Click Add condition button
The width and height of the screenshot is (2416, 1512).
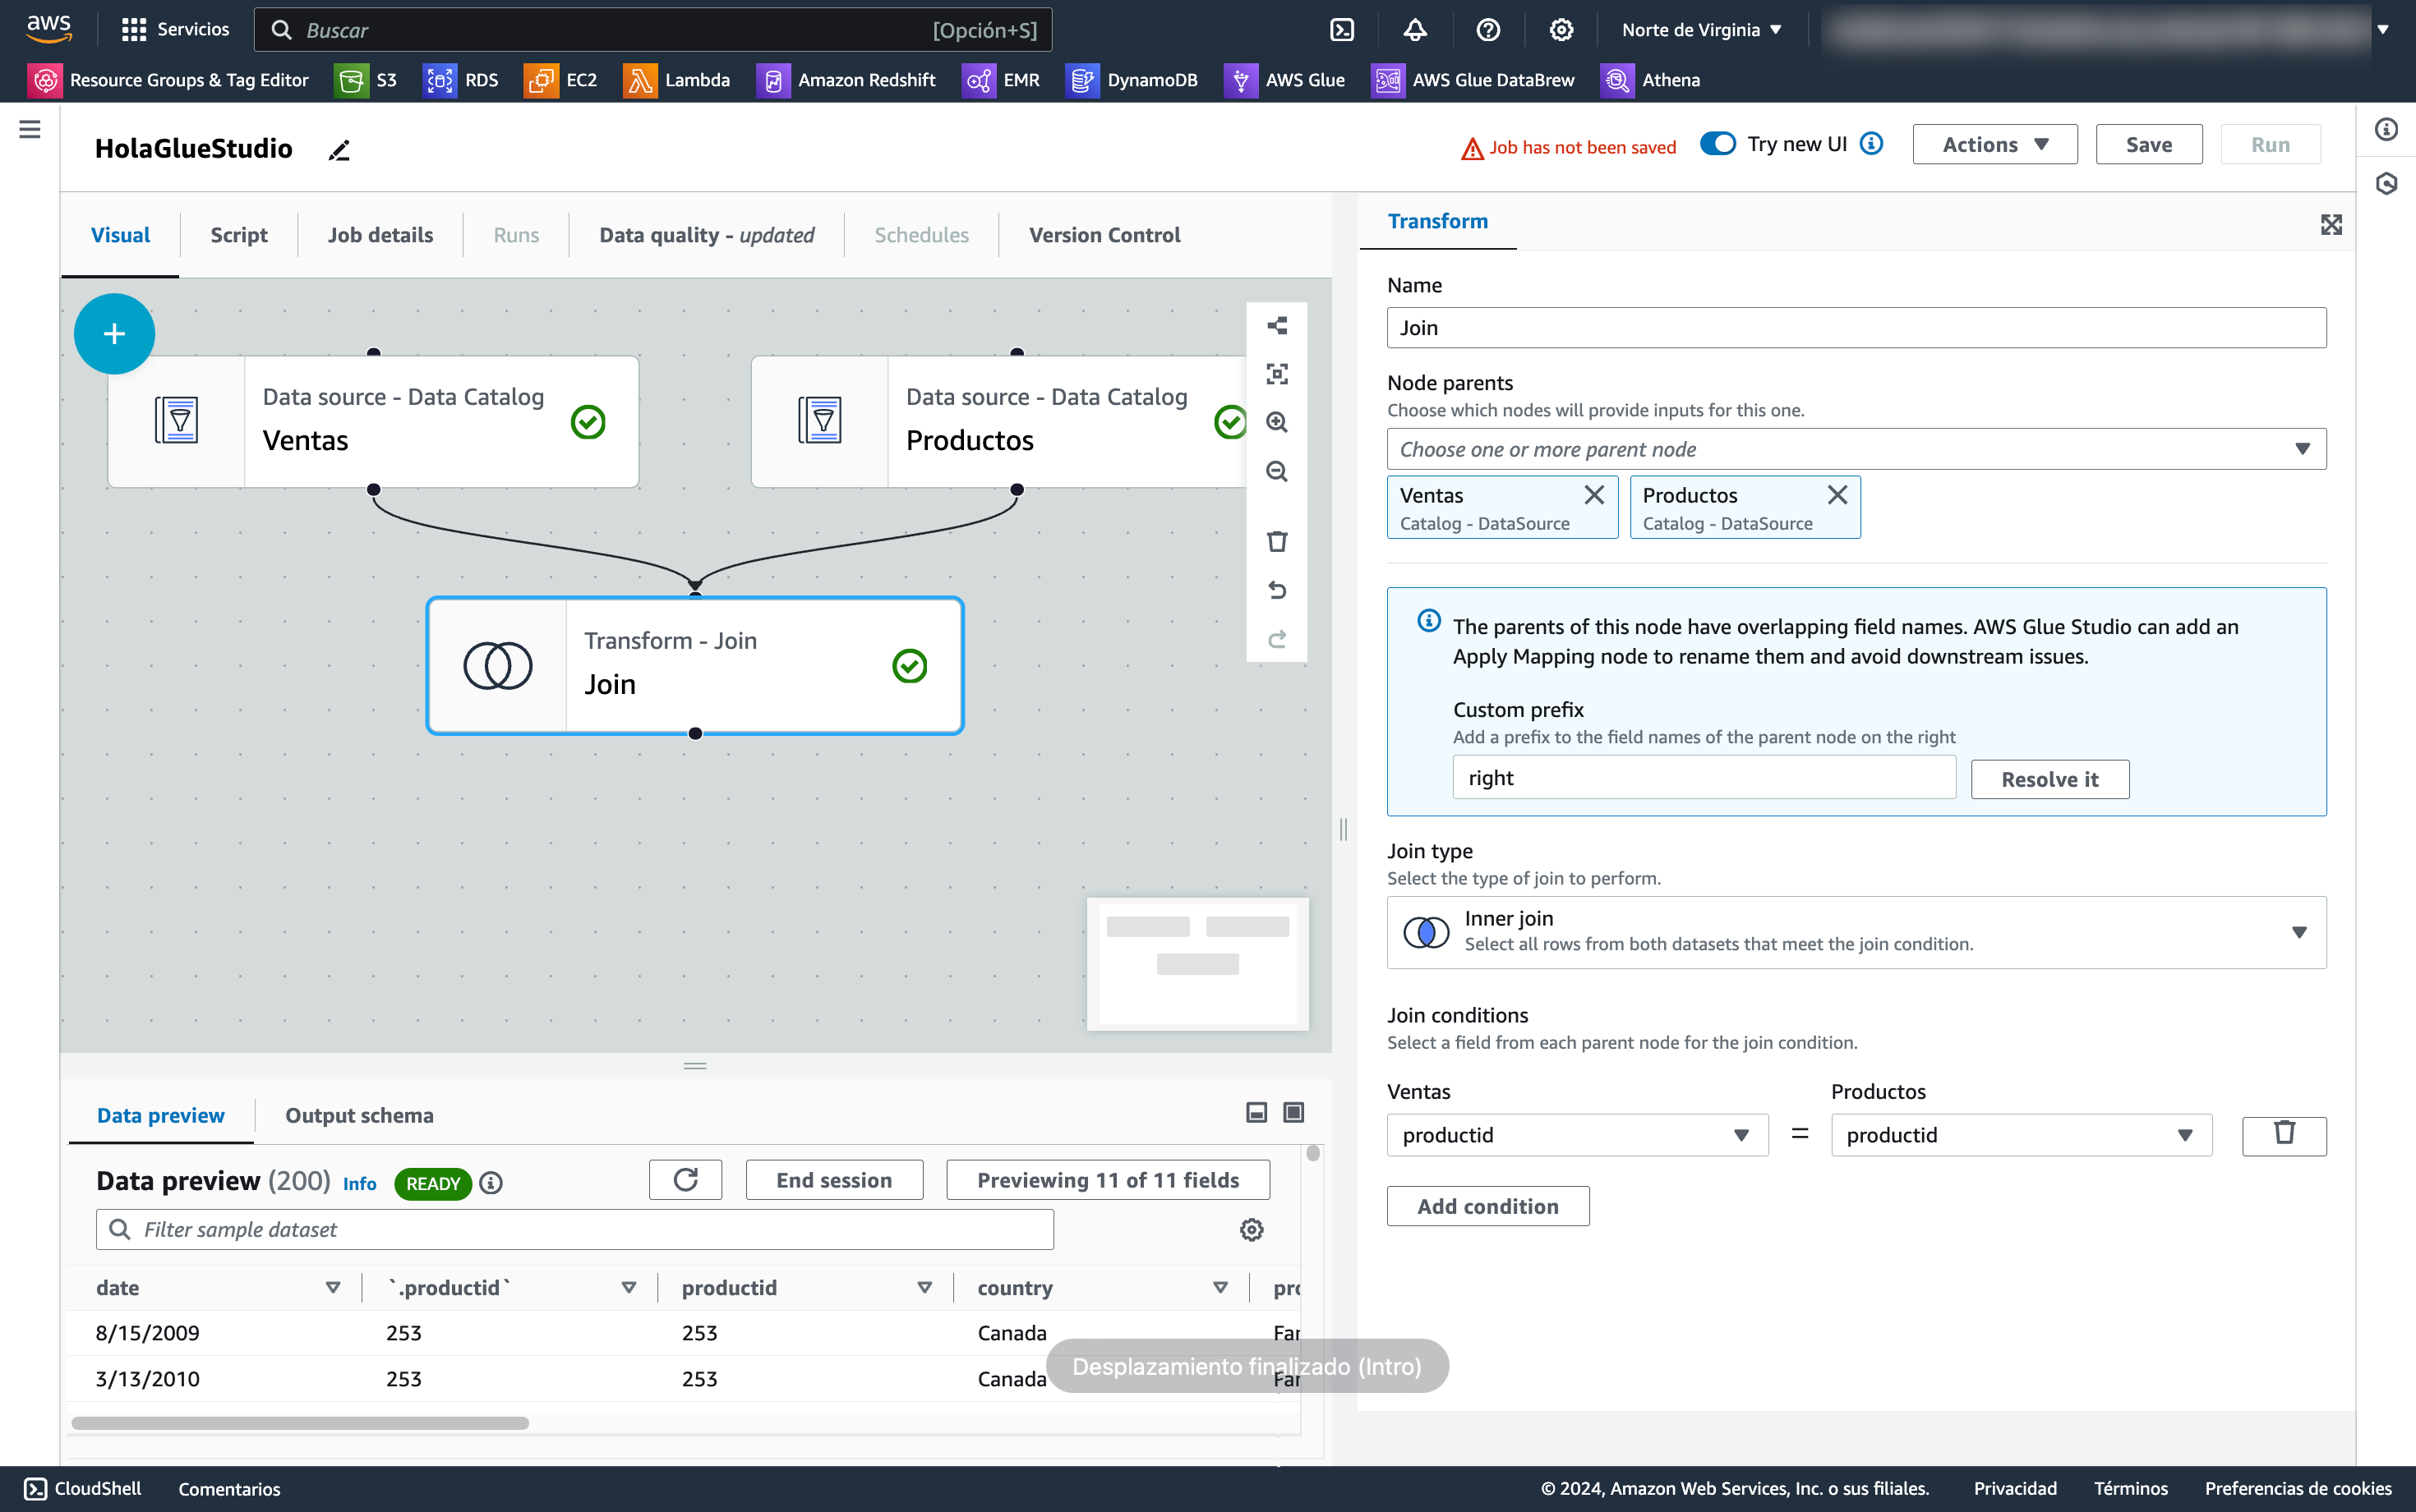(1487, 1206)
